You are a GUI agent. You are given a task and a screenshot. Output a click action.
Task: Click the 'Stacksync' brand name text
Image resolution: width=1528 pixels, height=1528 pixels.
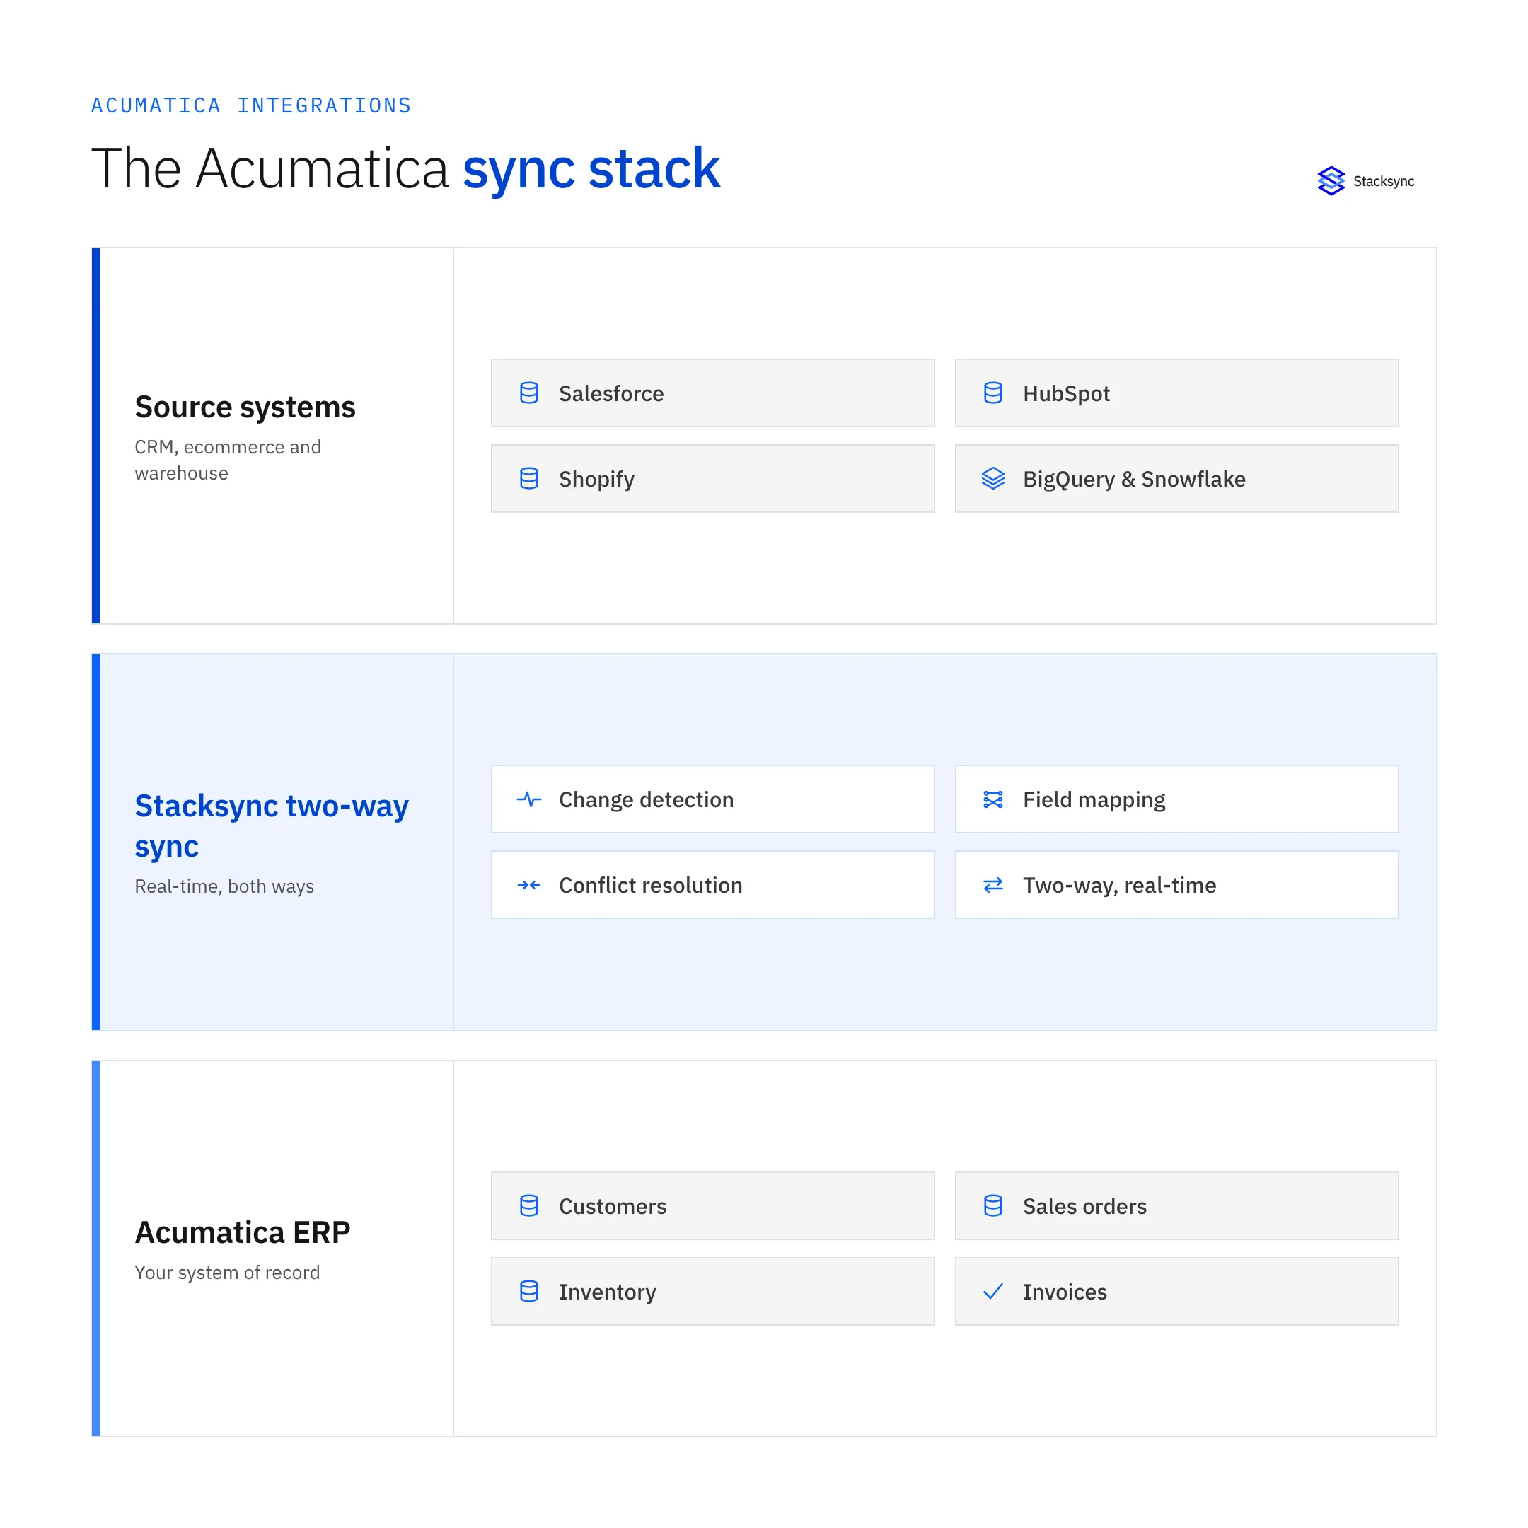click(1383, 181)
